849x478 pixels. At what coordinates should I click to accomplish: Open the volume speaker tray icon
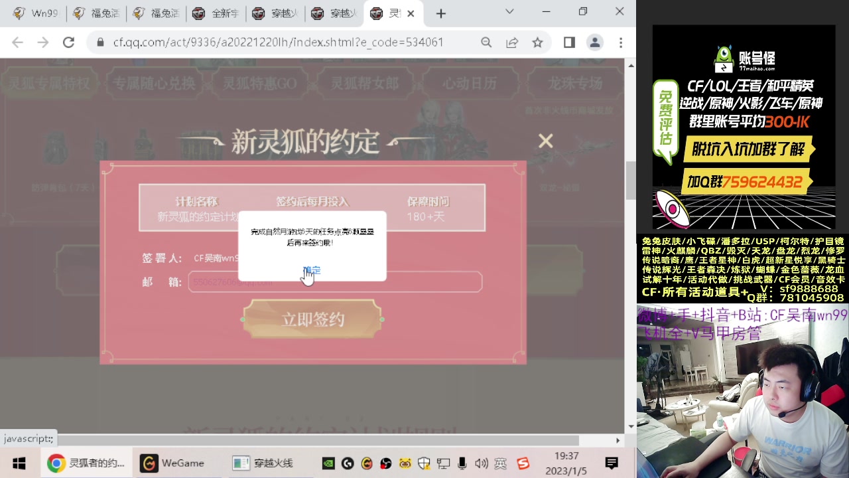point(482,463)
